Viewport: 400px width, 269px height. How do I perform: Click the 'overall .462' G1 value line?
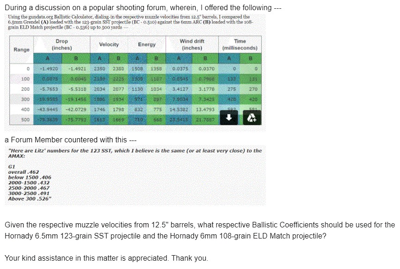tap(24, 172)
